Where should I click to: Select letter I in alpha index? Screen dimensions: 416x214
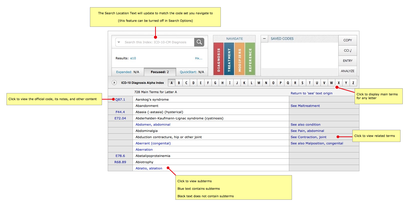(230, 83)
